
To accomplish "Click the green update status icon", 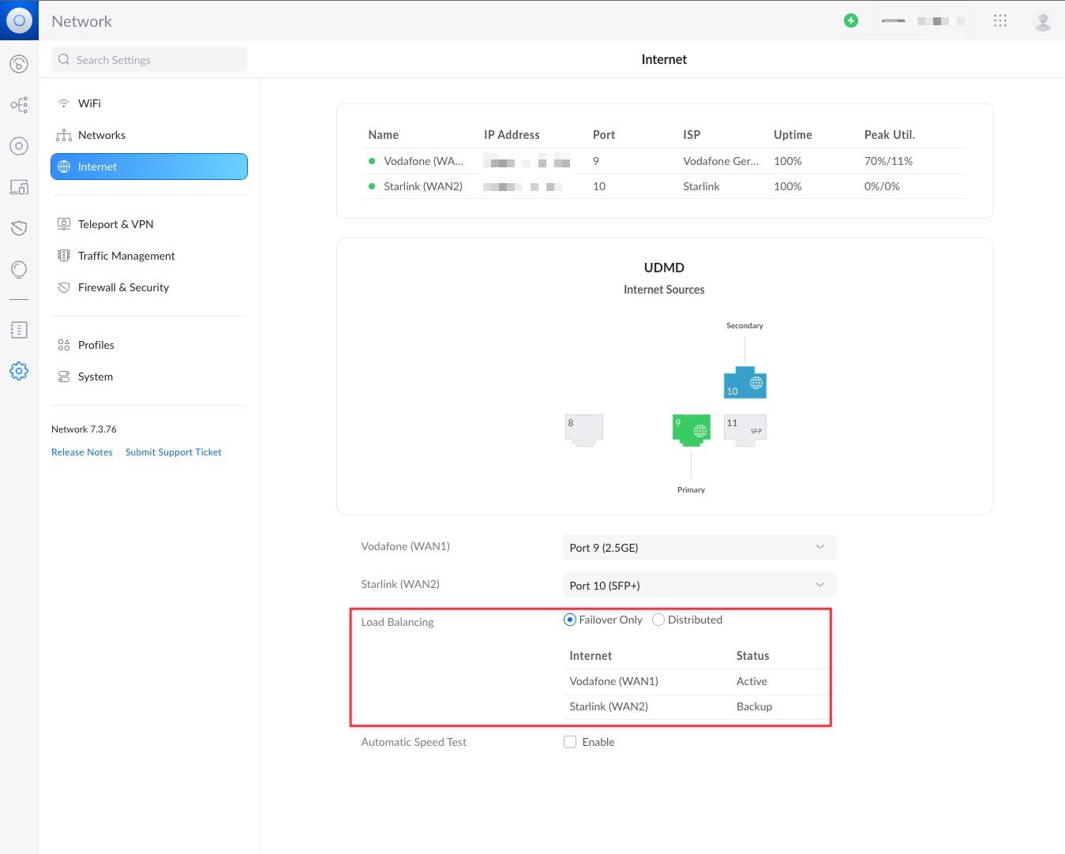I will tap(851, 21).
